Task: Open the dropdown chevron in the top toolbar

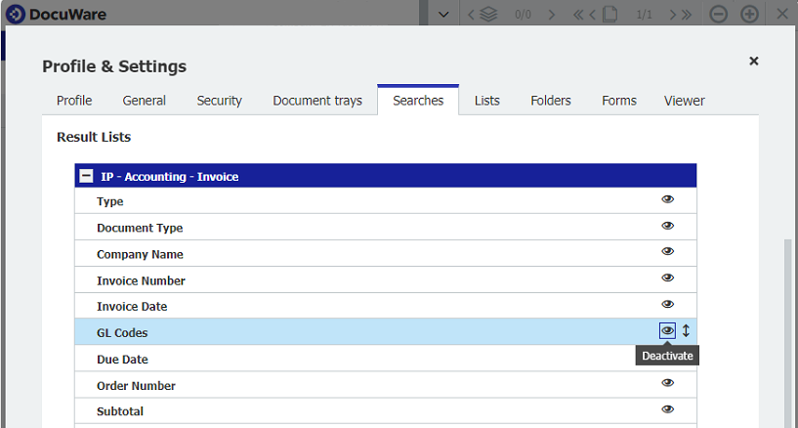Action: click(444, 15)
